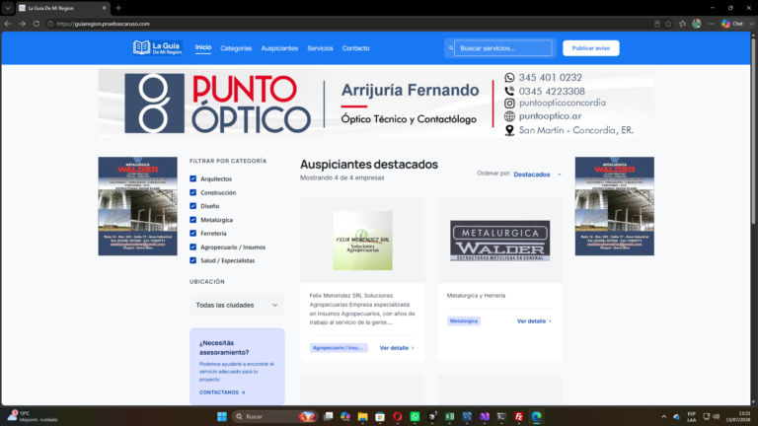758x426 pixels.
Task: Open Task View from the taskbar
Action: click(329, 416)
